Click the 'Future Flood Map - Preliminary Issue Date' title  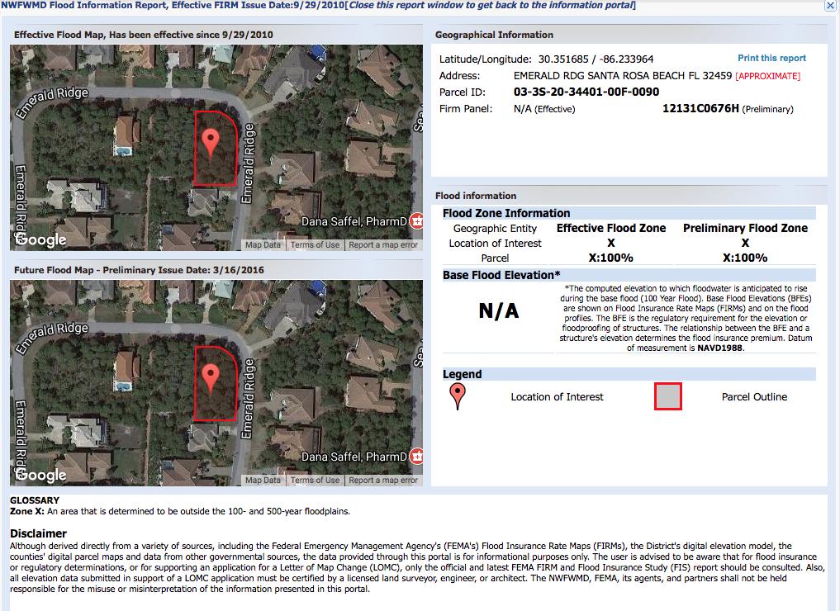point(139,270)
